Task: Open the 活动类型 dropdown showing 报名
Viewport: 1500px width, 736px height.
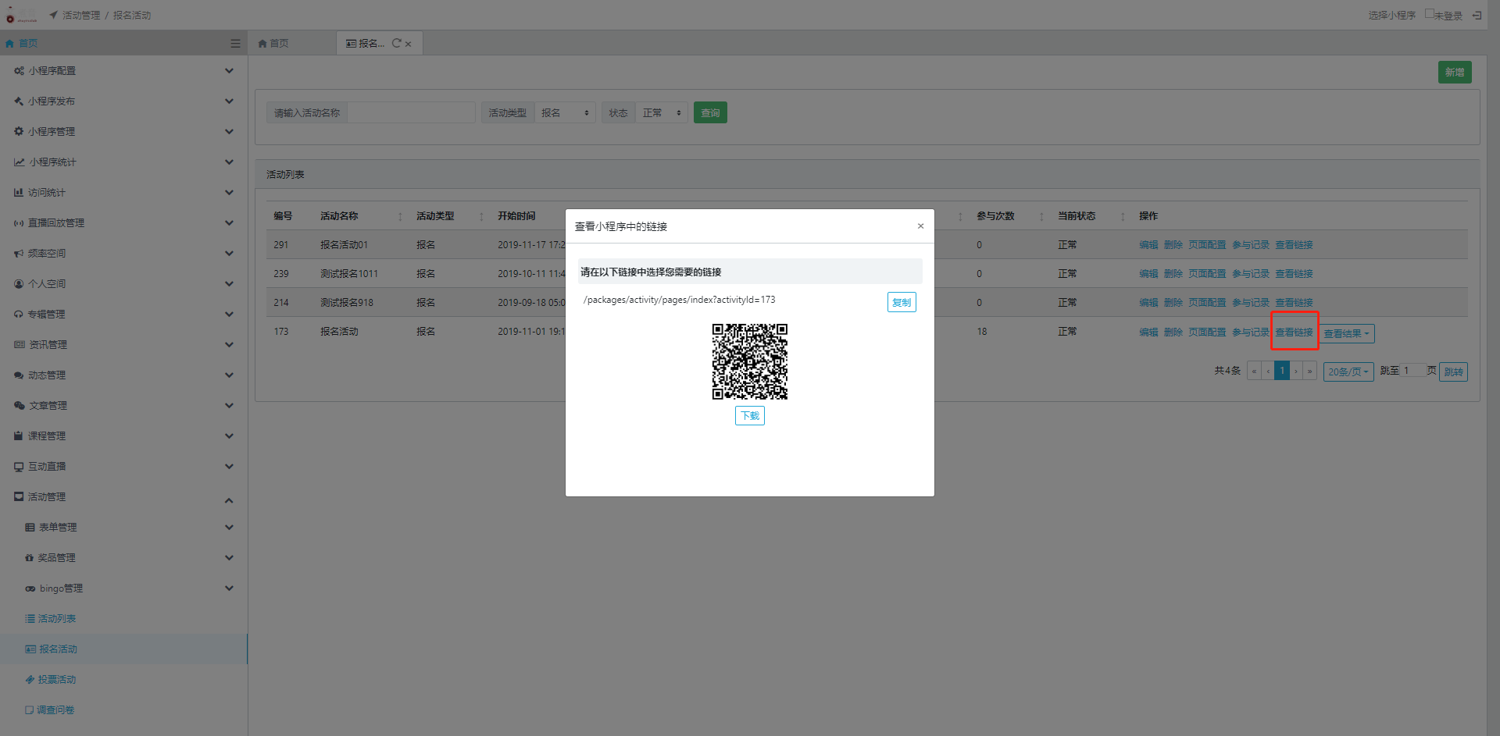Action: 565,113
